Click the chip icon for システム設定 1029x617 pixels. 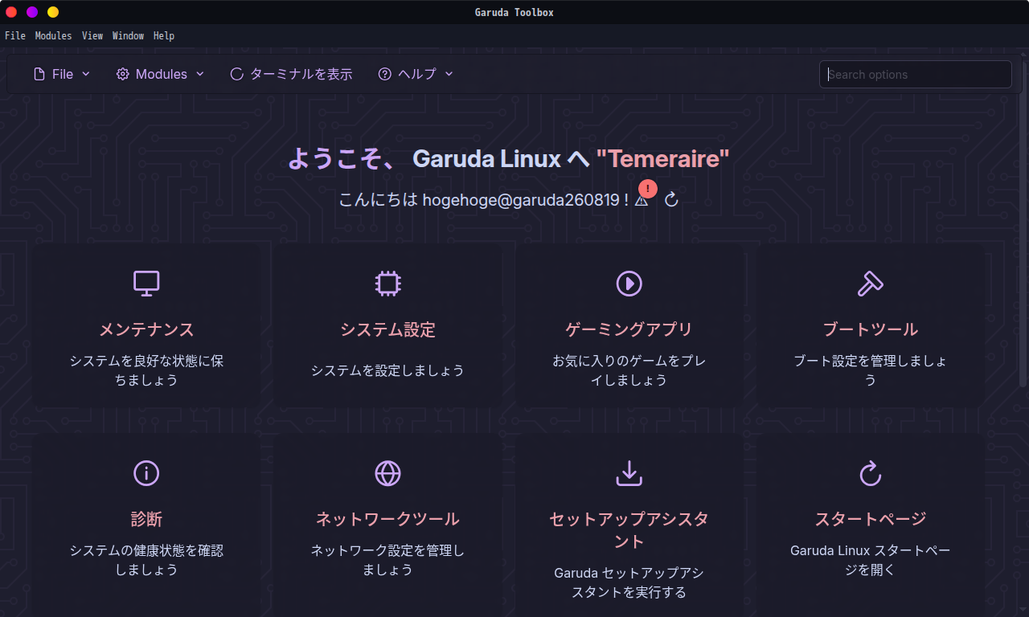tap(387, 283)
